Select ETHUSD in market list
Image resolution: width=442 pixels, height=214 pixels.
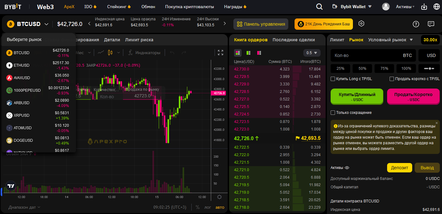[x=39, y=65]
